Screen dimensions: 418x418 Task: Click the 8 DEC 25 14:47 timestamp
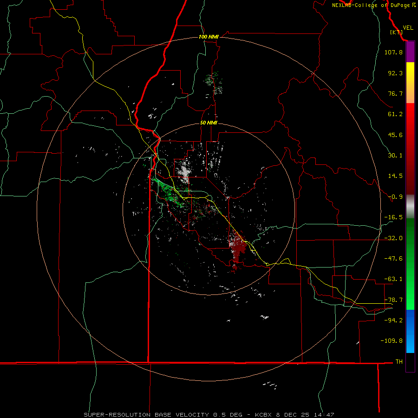306,415
